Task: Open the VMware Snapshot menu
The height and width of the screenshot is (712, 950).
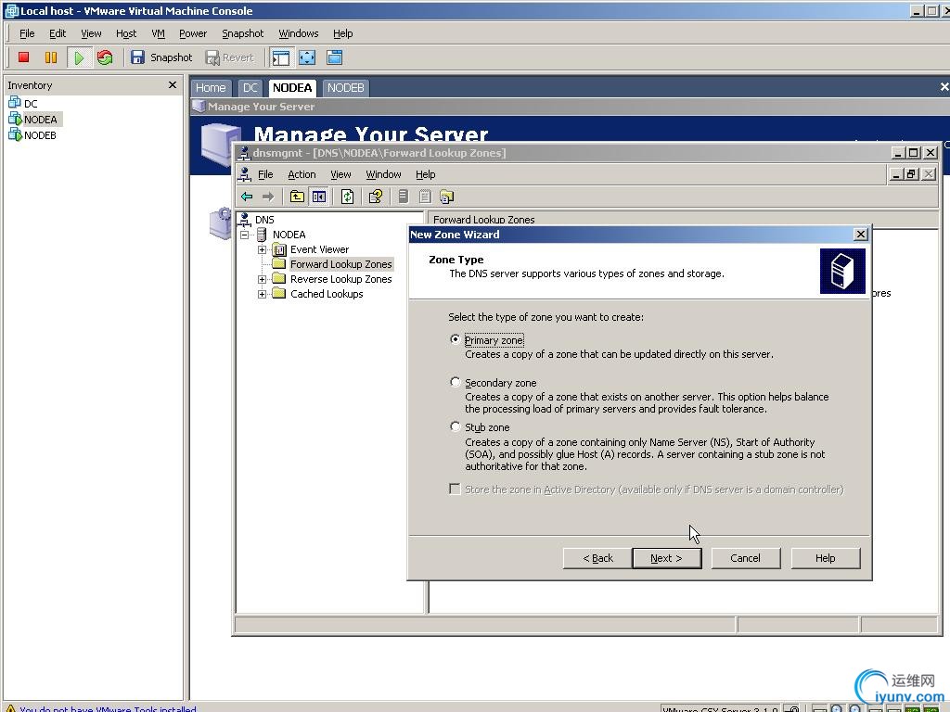Action: click(x=242, y=33)
